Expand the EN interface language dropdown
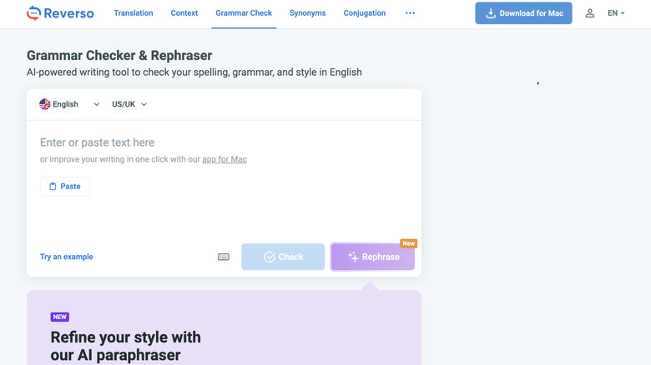651x365 pixels. 616,13
